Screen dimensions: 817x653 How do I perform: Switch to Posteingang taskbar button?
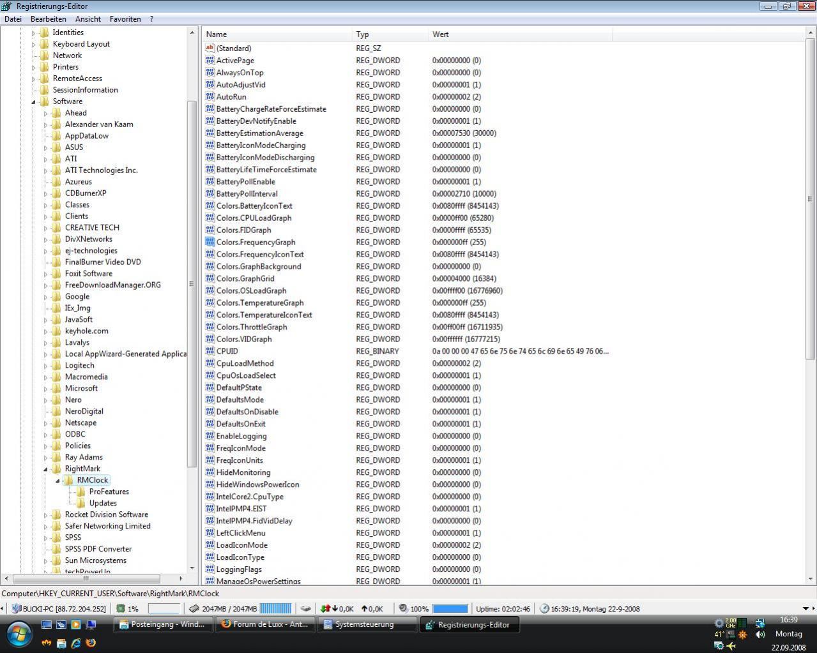pos(163,625)
